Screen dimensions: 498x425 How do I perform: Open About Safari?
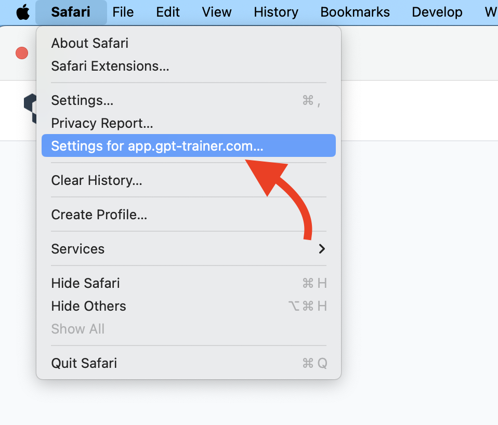pos(189,43)
